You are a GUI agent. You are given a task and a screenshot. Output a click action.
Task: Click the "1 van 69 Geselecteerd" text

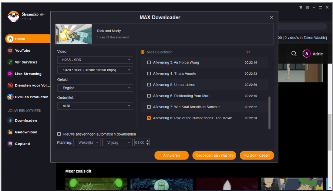pos(113,37)
